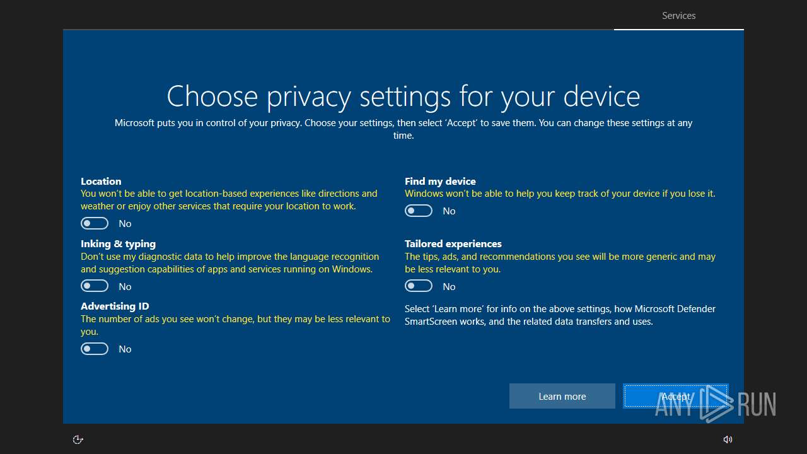Switch on the Find my device toggle
Image resolution: width=807 pixels, height=454 pixels.
[x=419, y=211]
